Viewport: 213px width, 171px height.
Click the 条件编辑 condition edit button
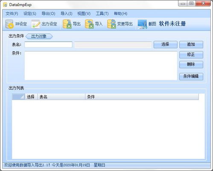pyautogui.click(x=191, y=77)
